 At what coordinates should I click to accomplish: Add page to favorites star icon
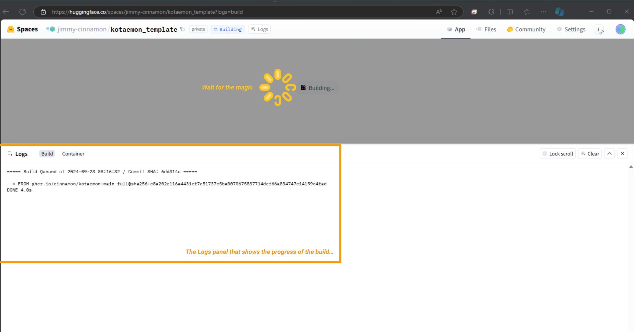coord(454,12)
